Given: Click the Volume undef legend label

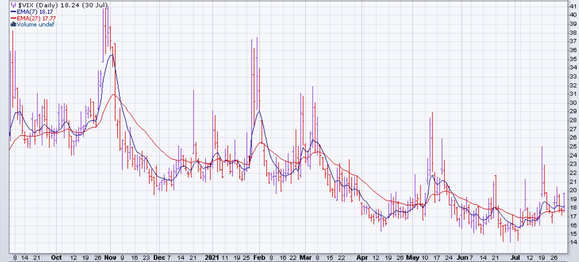Looking at the screenshot, I should [36, 25].
